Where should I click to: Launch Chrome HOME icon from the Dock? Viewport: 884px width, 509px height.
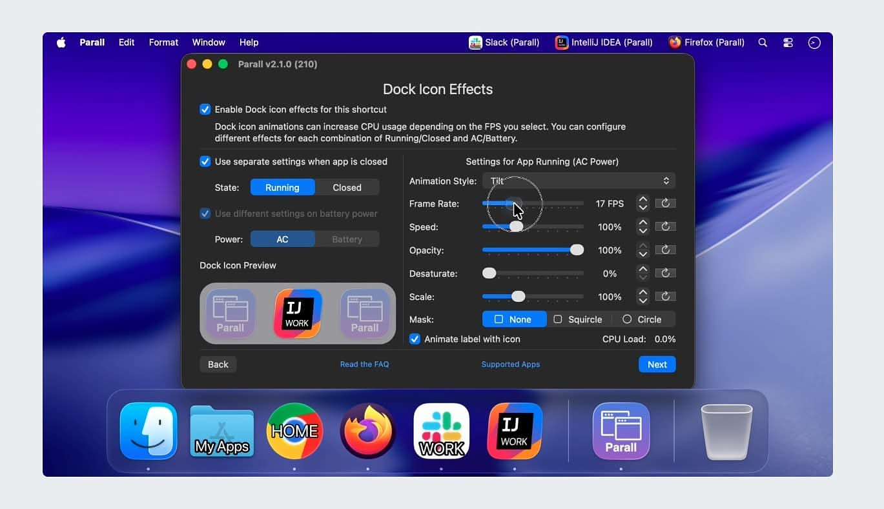click(294, 431)
